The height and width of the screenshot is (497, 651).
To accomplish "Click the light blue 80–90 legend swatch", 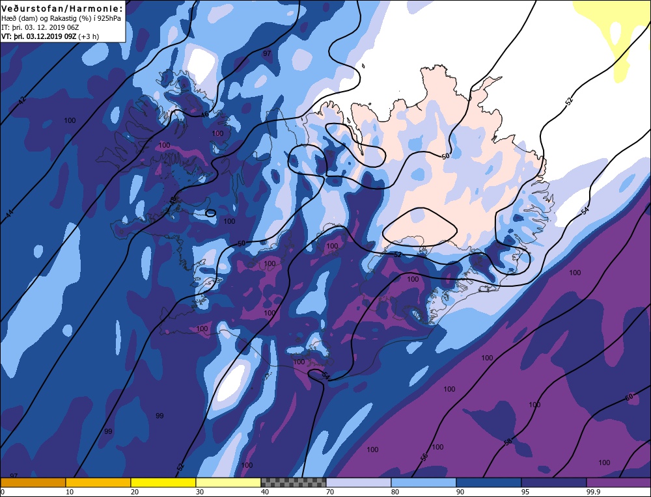I will [424, 482].
